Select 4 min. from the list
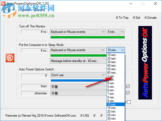Image resolution: width=162 pixels, height=121 pixels. click(x=116, y=83)
